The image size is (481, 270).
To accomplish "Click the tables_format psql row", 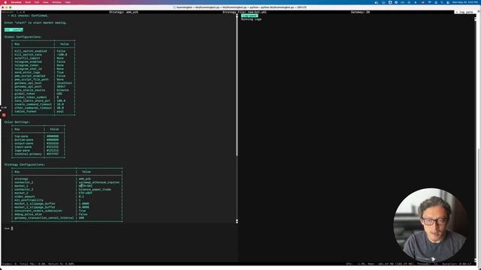I will [44, 112].
